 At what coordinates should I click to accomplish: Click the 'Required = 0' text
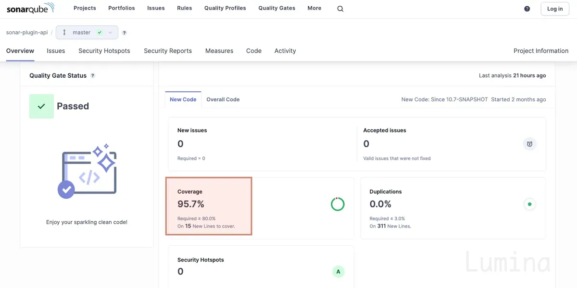coord(191,158)
